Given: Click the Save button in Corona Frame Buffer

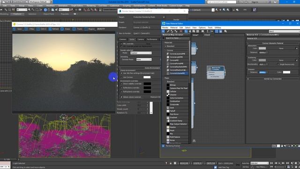Looking at the screenshot, I should pyautogui.click(x=18, y=29).
